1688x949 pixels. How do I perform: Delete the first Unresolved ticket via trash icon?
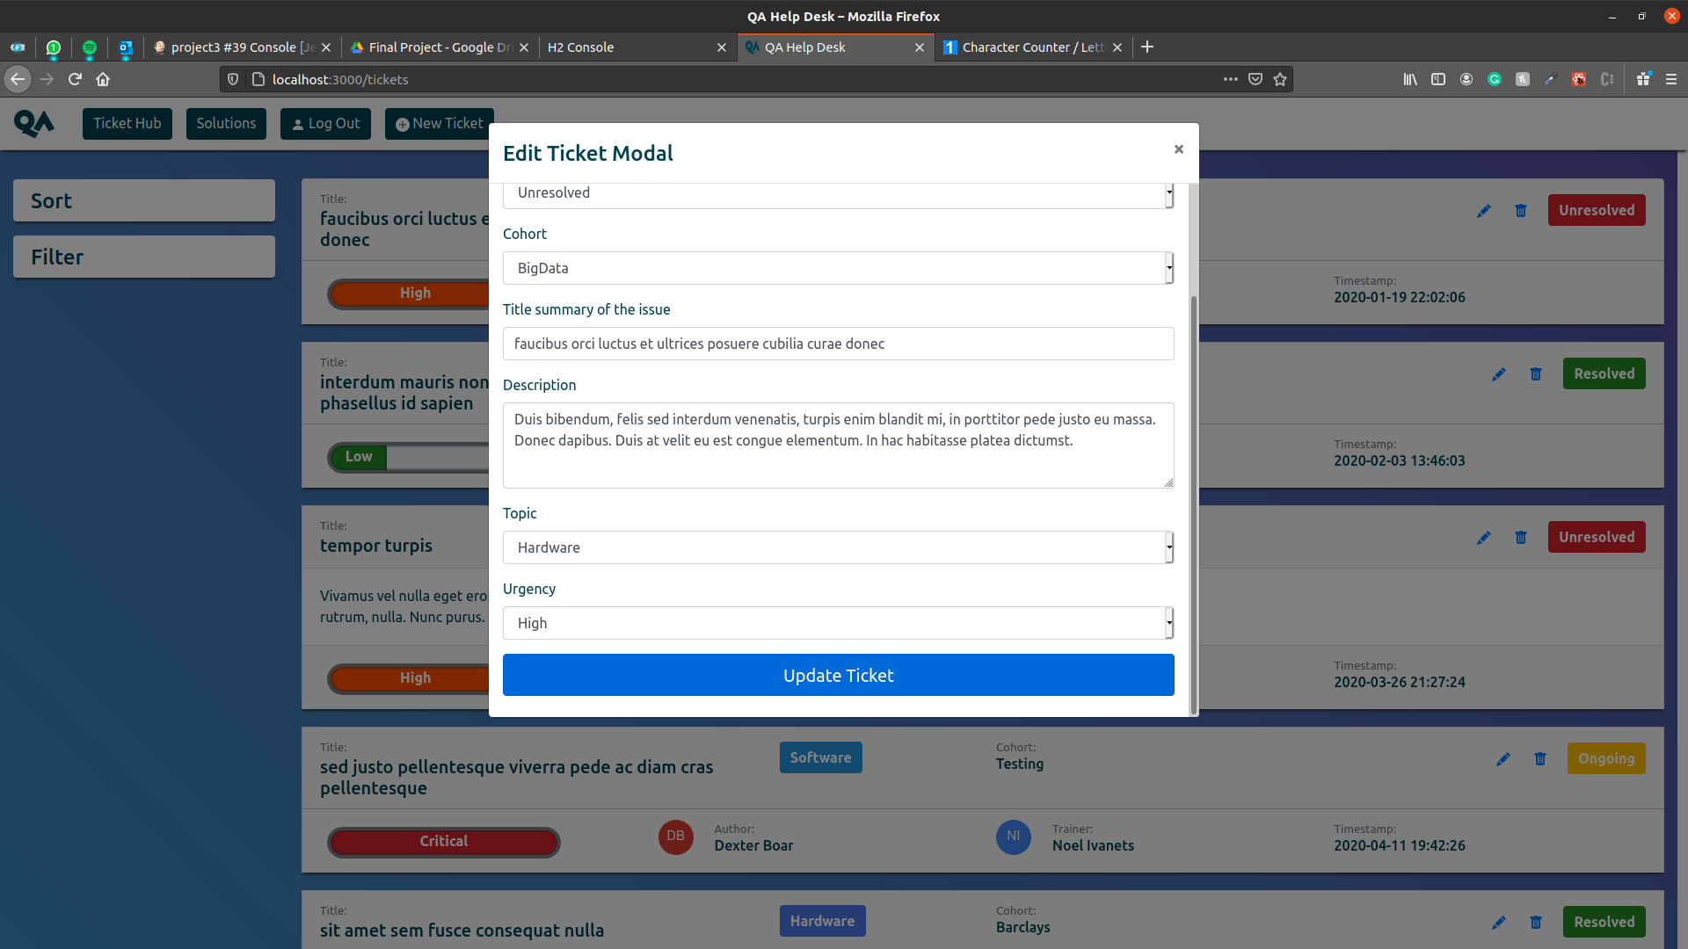pos(1521,211)
